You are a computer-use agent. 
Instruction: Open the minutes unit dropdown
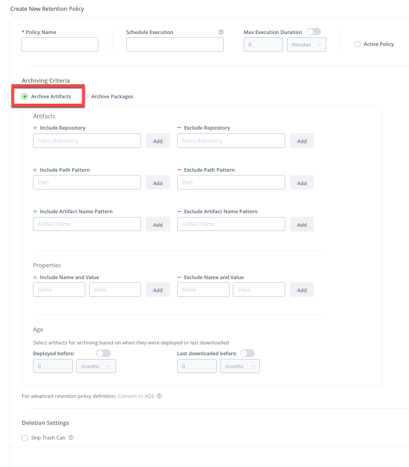[x=306, y=45]
